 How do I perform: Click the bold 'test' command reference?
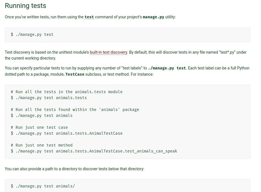point(89,17)
